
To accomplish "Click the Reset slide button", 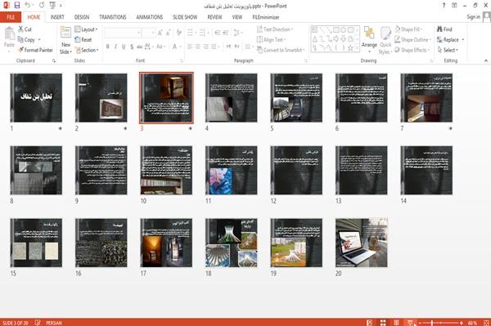I will [83, 40].
